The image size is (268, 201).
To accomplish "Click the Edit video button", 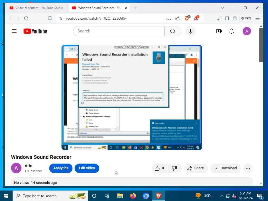I will click(x=87, y=168).
